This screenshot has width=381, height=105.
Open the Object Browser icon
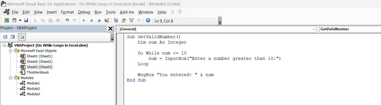pos(132,21)
